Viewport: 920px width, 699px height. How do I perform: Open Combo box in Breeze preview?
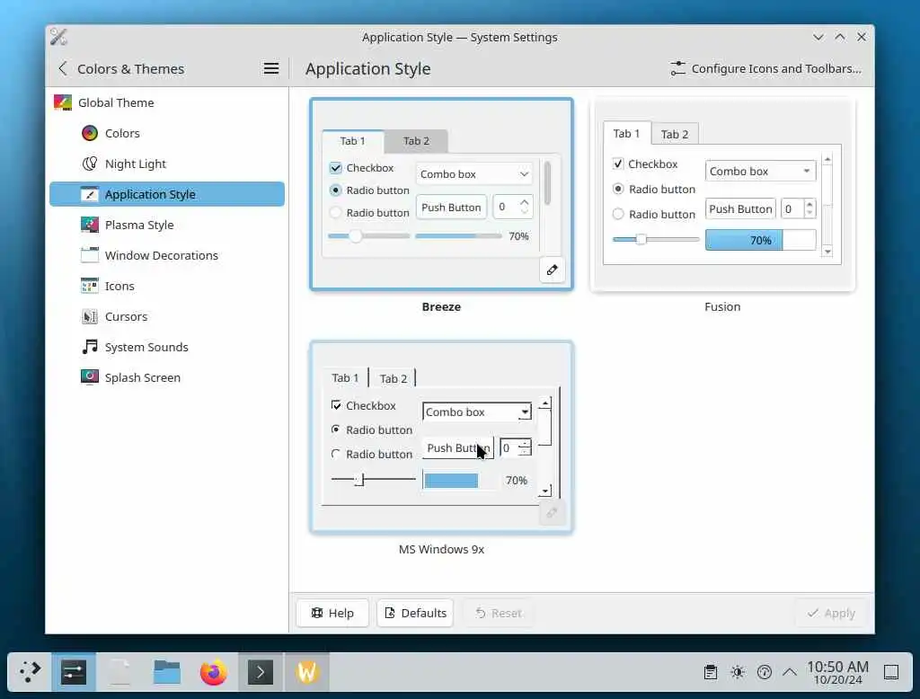[474, 173]
